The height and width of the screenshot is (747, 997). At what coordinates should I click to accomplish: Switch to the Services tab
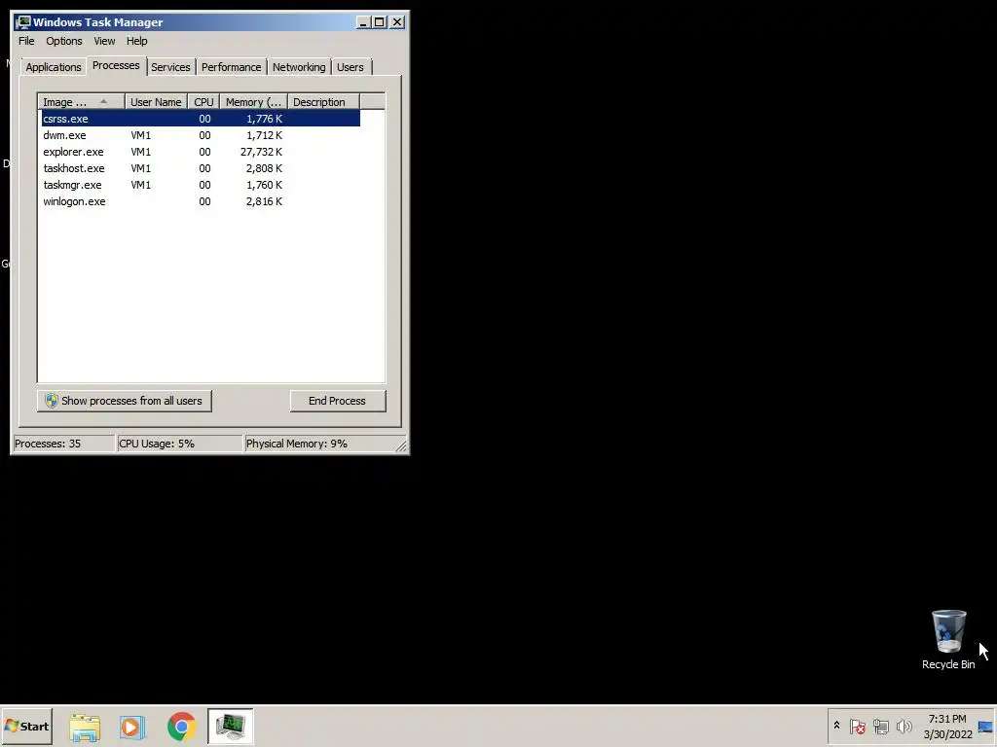point(170,67)
